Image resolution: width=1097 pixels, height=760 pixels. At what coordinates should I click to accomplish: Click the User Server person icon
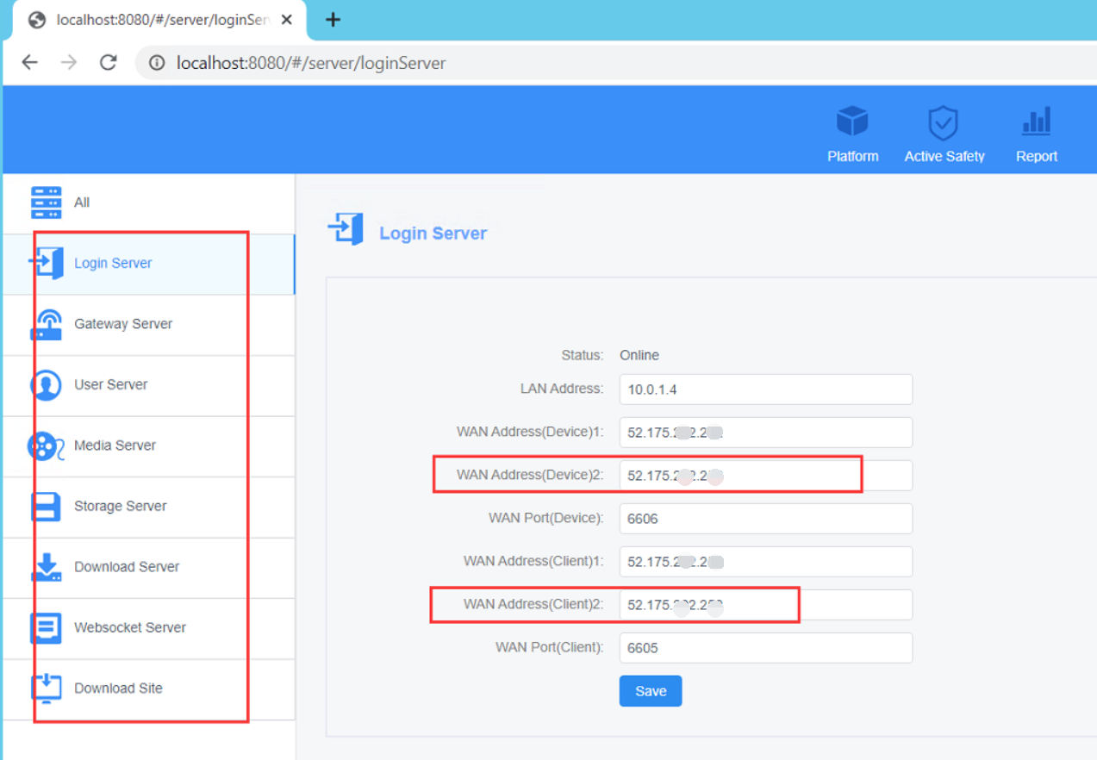(47, 384)
